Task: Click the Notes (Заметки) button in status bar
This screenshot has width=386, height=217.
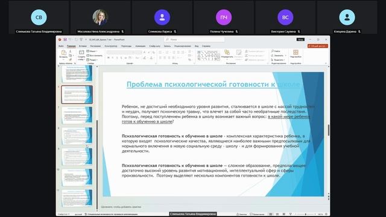Action: click(x=242, y=215)
